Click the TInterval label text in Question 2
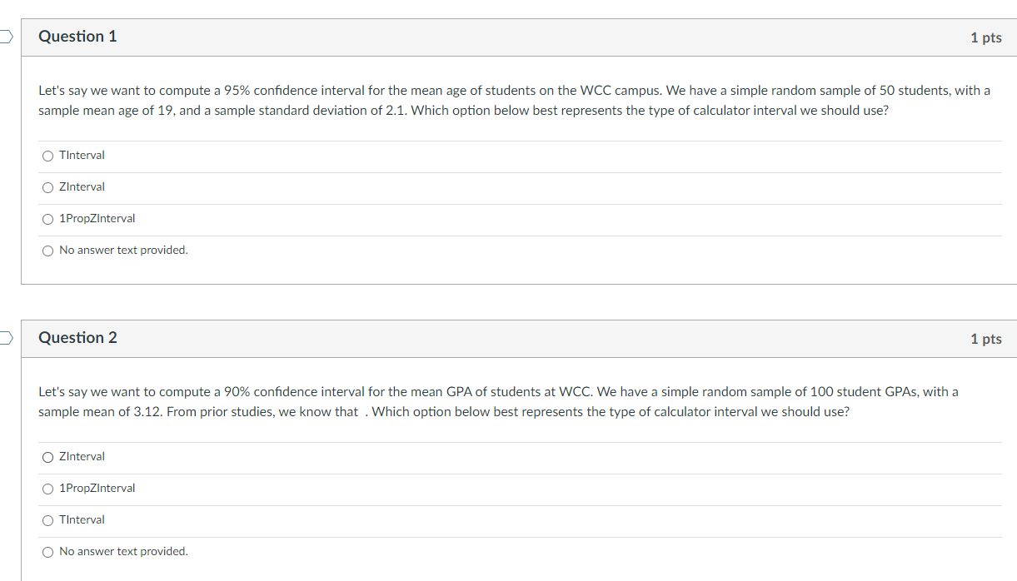1017x581 pixels. click(82, 520)
